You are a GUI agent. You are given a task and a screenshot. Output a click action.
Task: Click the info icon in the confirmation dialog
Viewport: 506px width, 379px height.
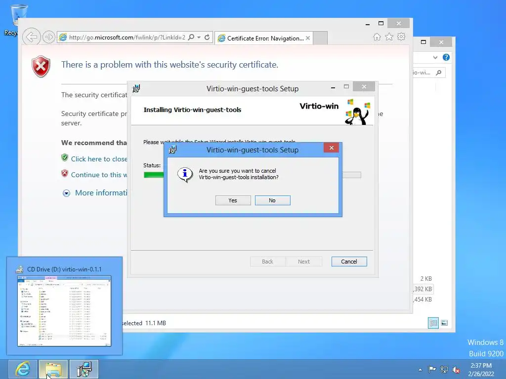click(185, 175)
